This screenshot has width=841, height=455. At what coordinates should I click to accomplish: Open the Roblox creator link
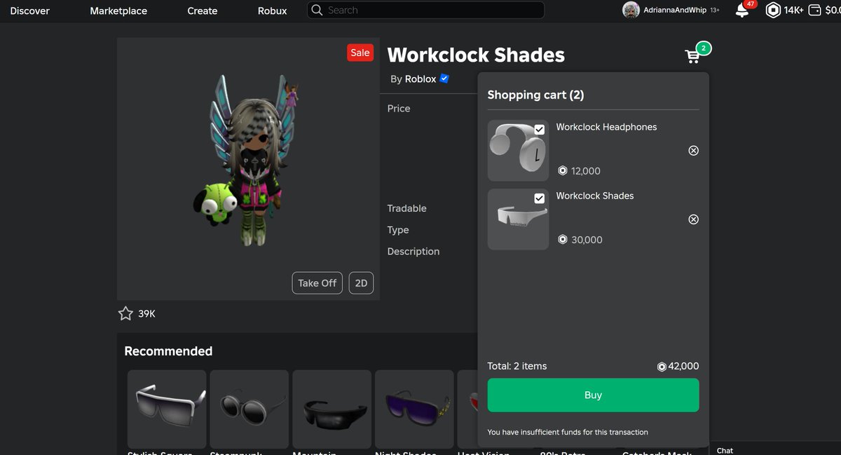pyautogui.click(x=420, y=79)
